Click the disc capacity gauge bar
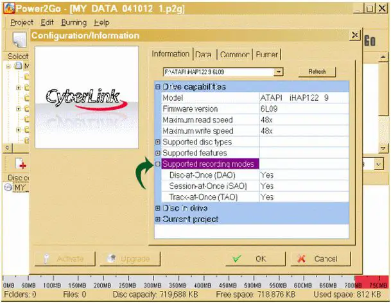This screenshot has height=303, width=391. point(195,282)
